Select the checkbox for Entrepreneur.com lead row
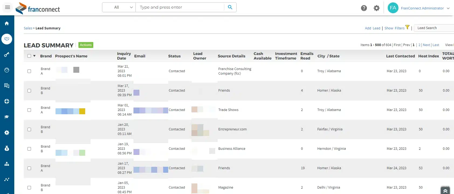The image size is (454, 194). (29, 129)
